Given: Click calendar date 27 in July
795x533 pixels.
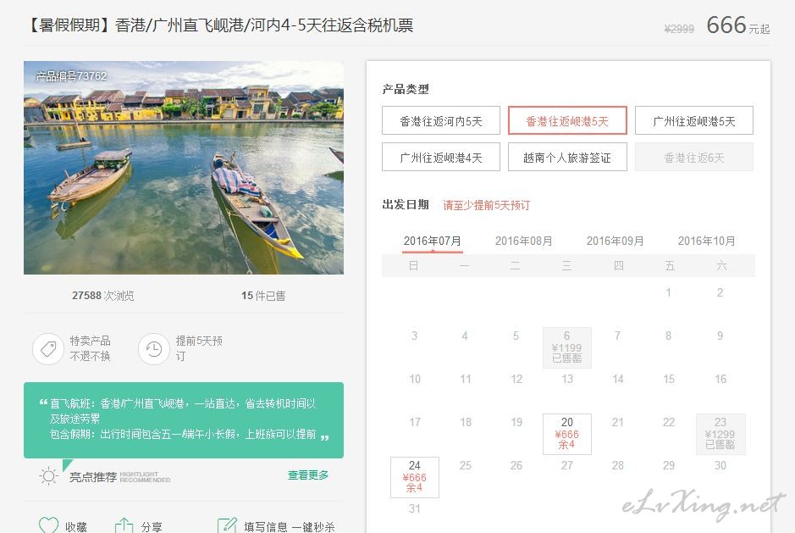Looking at the screenshot, I should [567, 465].
